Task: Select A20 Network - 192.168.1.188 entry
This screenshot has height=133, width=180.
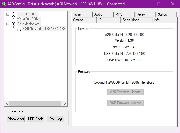Action: click(x=44, y=29)
